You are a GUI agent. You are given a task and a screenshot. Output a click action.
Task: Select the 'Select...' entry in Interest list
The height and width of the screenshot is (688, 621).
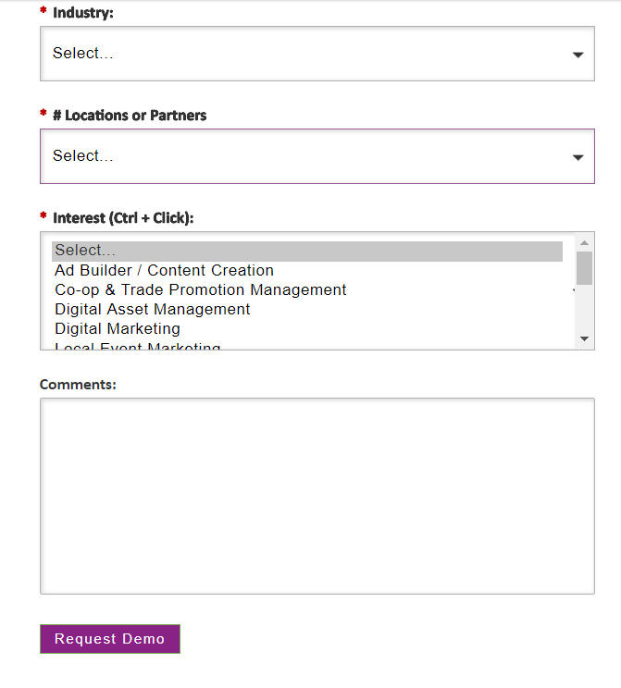[306, 251]
